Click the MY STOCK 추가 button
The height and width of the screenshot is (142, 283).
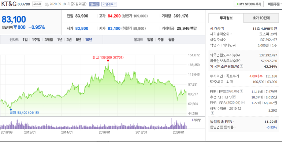coord(249,4)
